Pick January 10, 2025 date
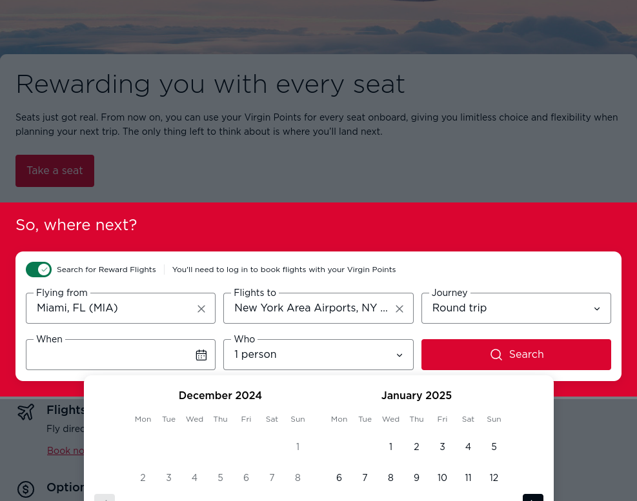The height and width of the screenshot is (501, 637). coord(442,477)
